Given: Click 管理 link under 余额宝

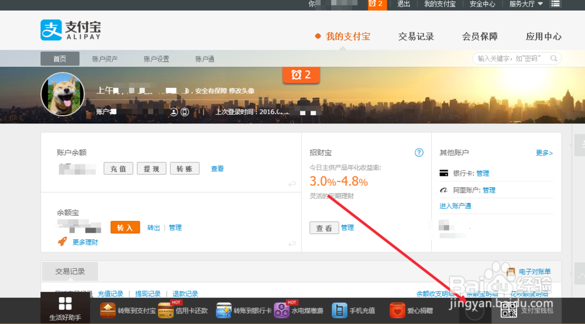Looking at the screenshot, I should pos(175,228).
